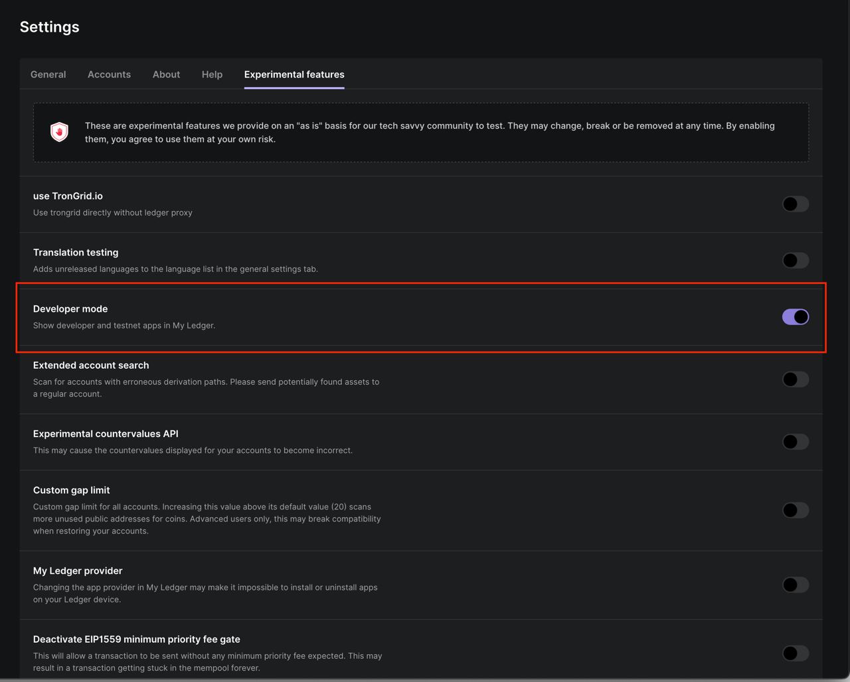Select the Help tab
The height and width of the screenshot is (682, 850).
(212, 74)
